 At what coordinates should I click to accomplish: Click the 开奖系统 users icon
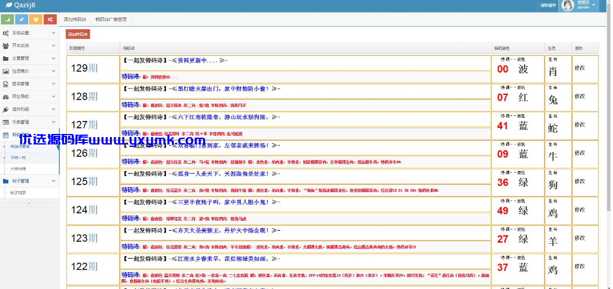coord(6,46)
